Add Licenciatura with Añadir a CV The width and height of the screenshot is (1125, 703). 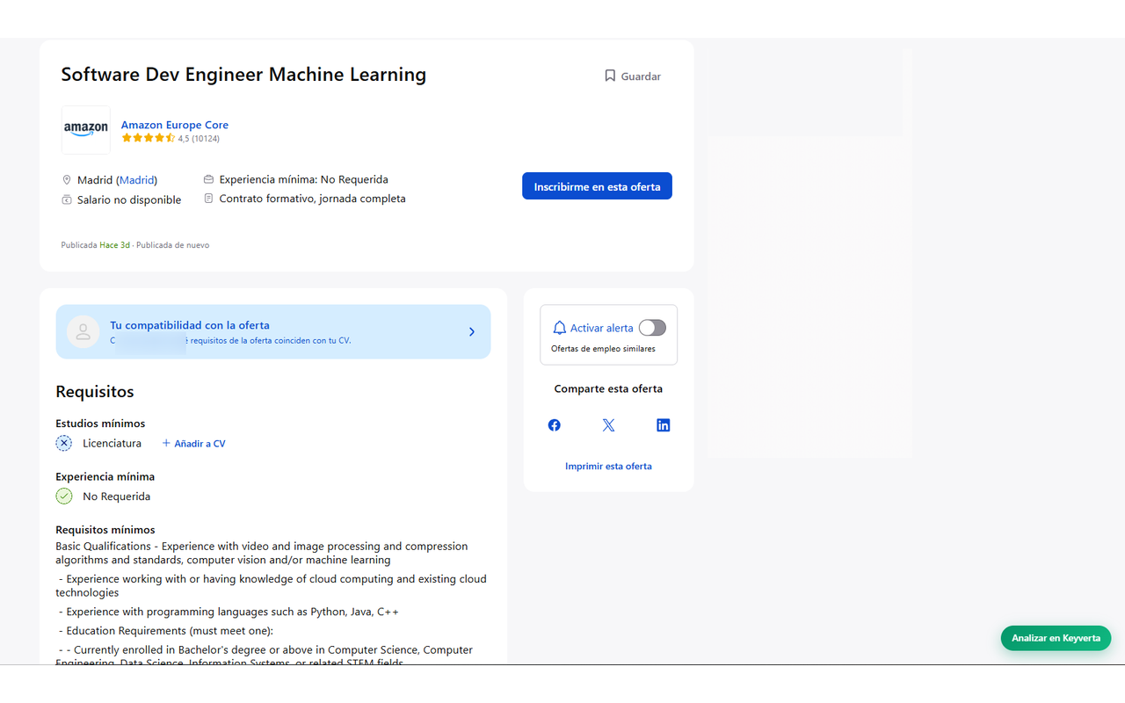[193, 444]
